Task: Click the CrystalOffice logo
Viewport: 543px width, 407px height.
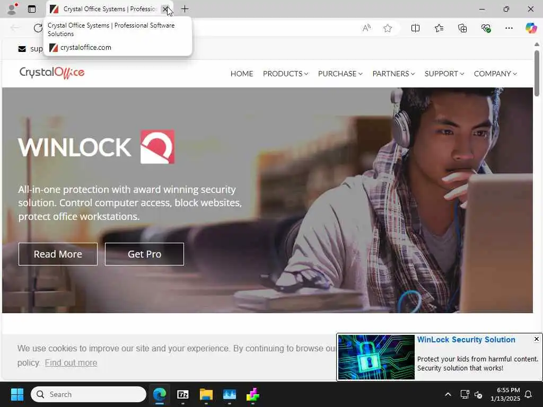Action: (x=52, y=73)
